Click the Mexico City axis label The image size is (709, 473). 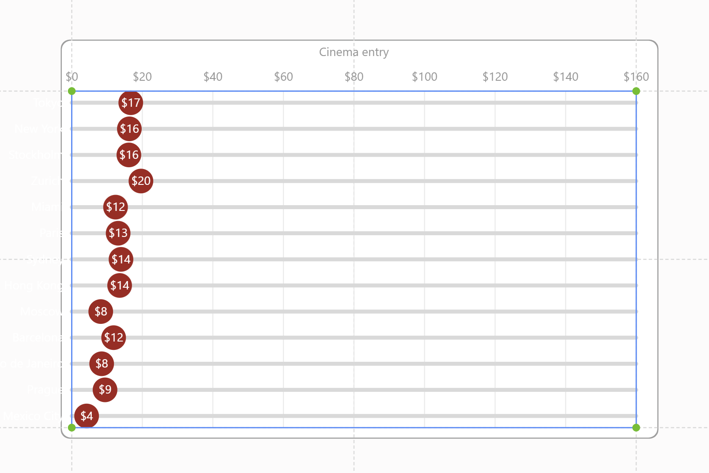[32, 415]
